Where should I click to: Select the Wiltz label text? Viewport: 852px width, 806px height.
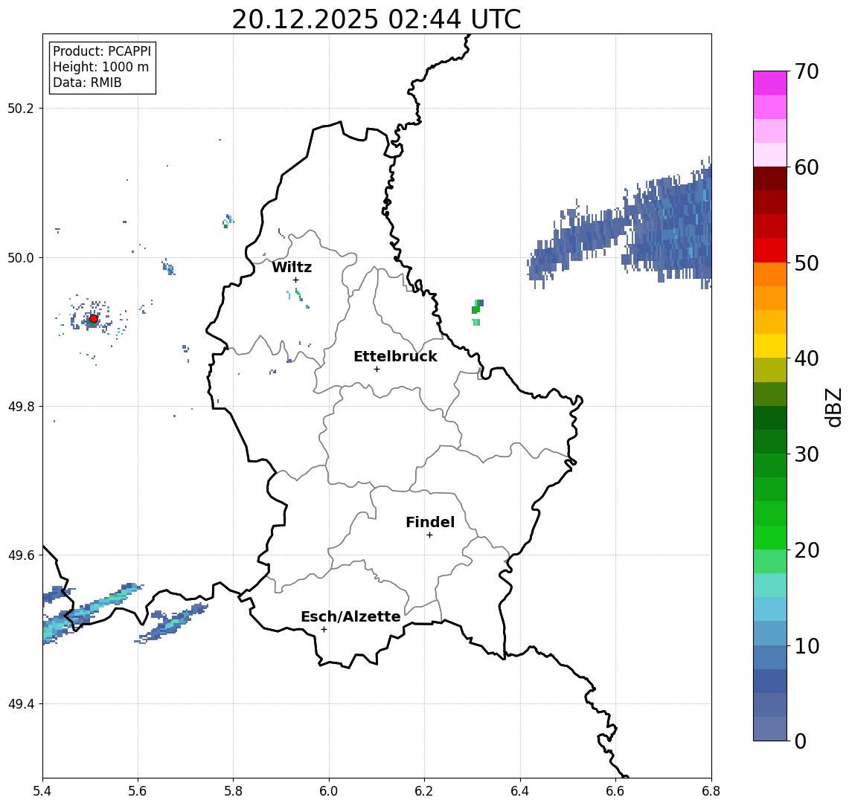point(292,267)
